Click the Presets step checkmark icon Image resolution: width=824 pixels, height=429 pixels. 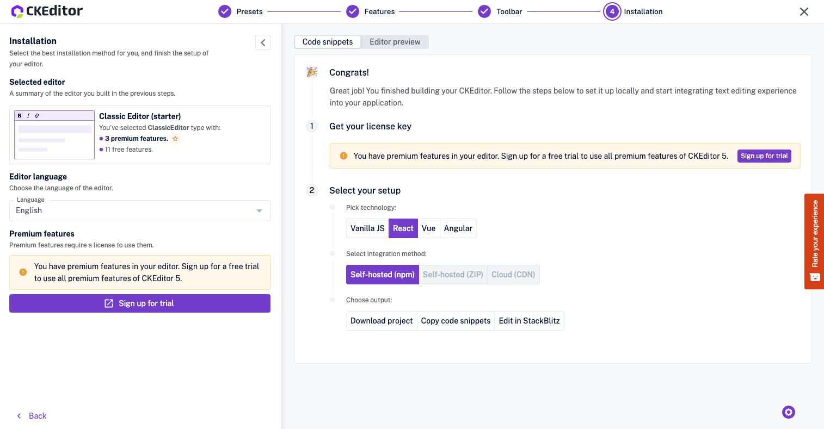[225, 11]
